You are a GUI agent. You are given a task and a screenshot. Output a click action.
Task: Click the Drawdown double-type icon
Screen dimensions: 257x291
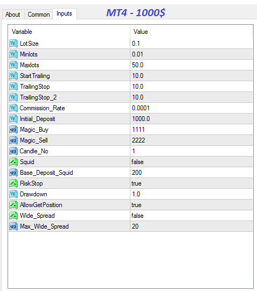coord(13,194)
